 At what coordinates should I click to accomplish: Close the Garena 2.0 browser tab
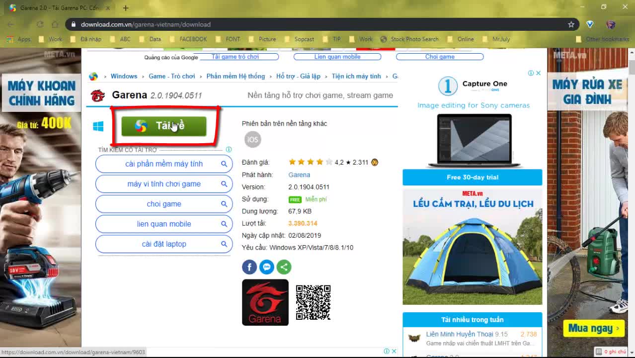click(x=108, y=8)
